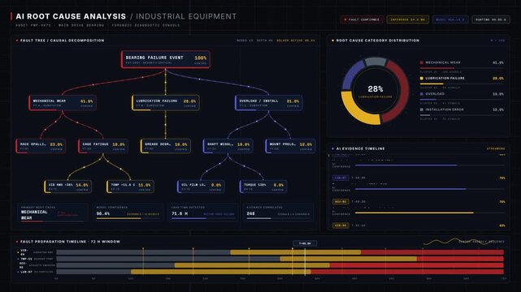
Task: Select the TMP-11 row label in propagation timeline
Action: pyautogui.click(x=26, y=259)
